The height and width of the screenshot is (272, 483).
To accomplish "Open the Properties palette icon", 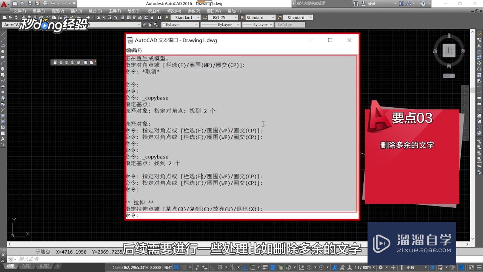I will coord(123,17).
